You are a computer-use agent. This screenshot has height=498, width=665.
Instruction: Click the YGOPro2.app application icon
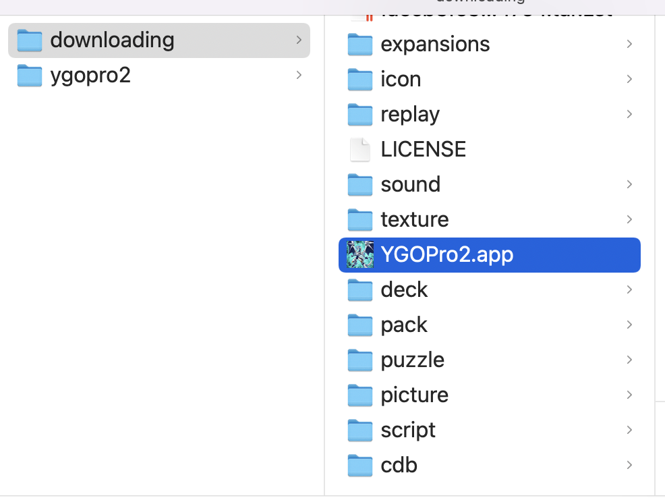click(360, 254)
